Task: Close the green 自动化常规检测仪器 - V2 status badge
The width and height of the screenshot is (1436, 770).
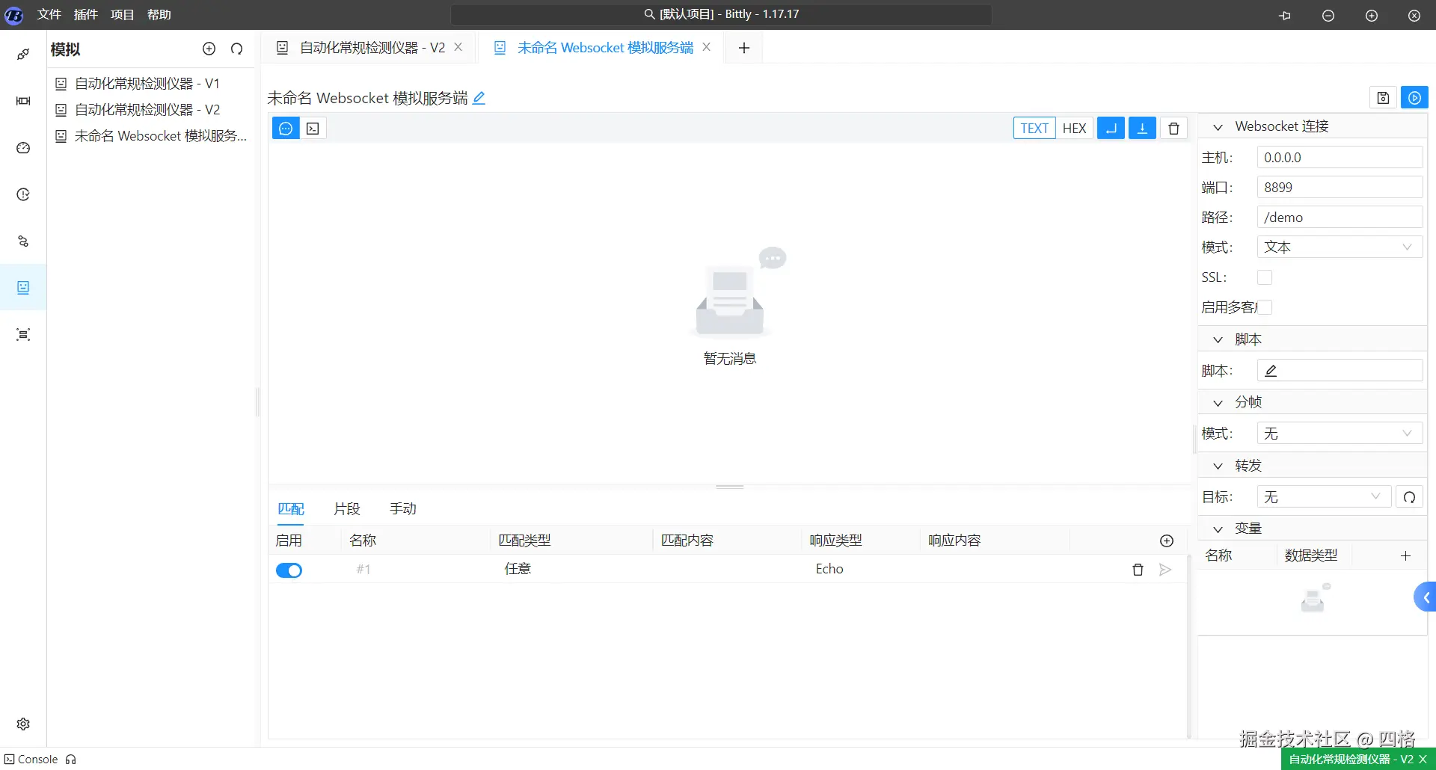Action: pyautogui.click(x=1423, y=760)
